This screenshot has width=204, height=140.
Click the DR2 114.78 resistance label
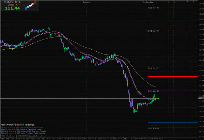pos(154,31)
